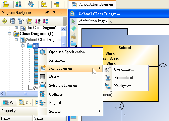The height and width of the screenshot is (121, 169).
Task: Click the School class title in diagram
Action: point(125,48)
